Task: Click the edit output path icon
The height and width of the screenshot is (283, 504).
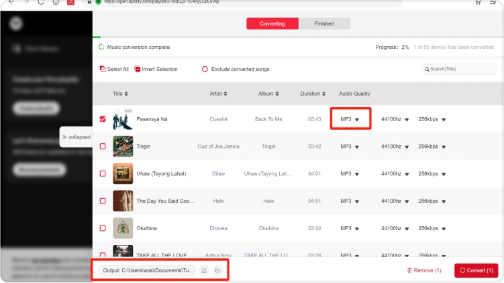Action: [x=204, y=270]
